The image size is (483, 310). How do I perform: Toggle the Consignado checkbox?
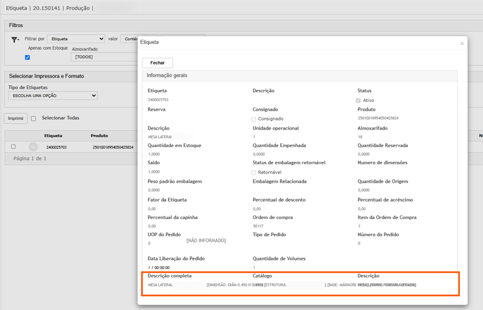click(x=253, y=119)
